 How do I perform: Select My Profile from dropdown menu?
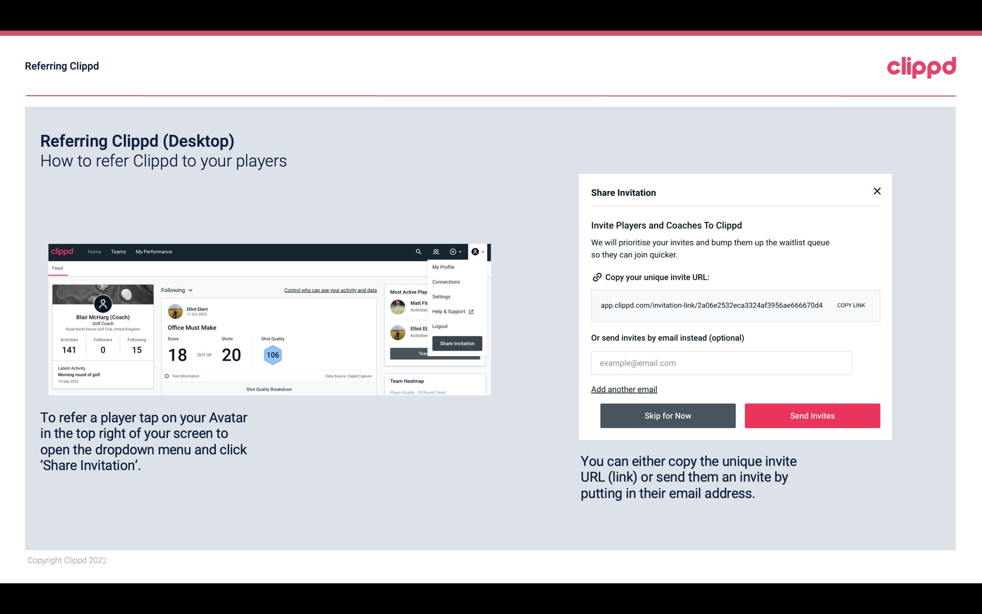click(x=443, y=267)
